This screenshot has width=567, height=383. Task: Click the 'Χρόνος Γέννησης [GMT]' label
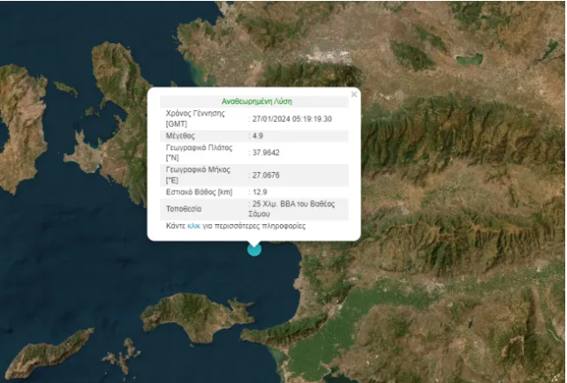coord(195,118)
